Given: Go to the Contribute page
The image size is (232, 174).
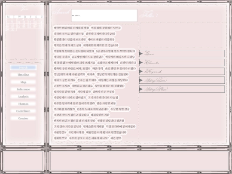Looking at the screenshot, I should 23,111.
